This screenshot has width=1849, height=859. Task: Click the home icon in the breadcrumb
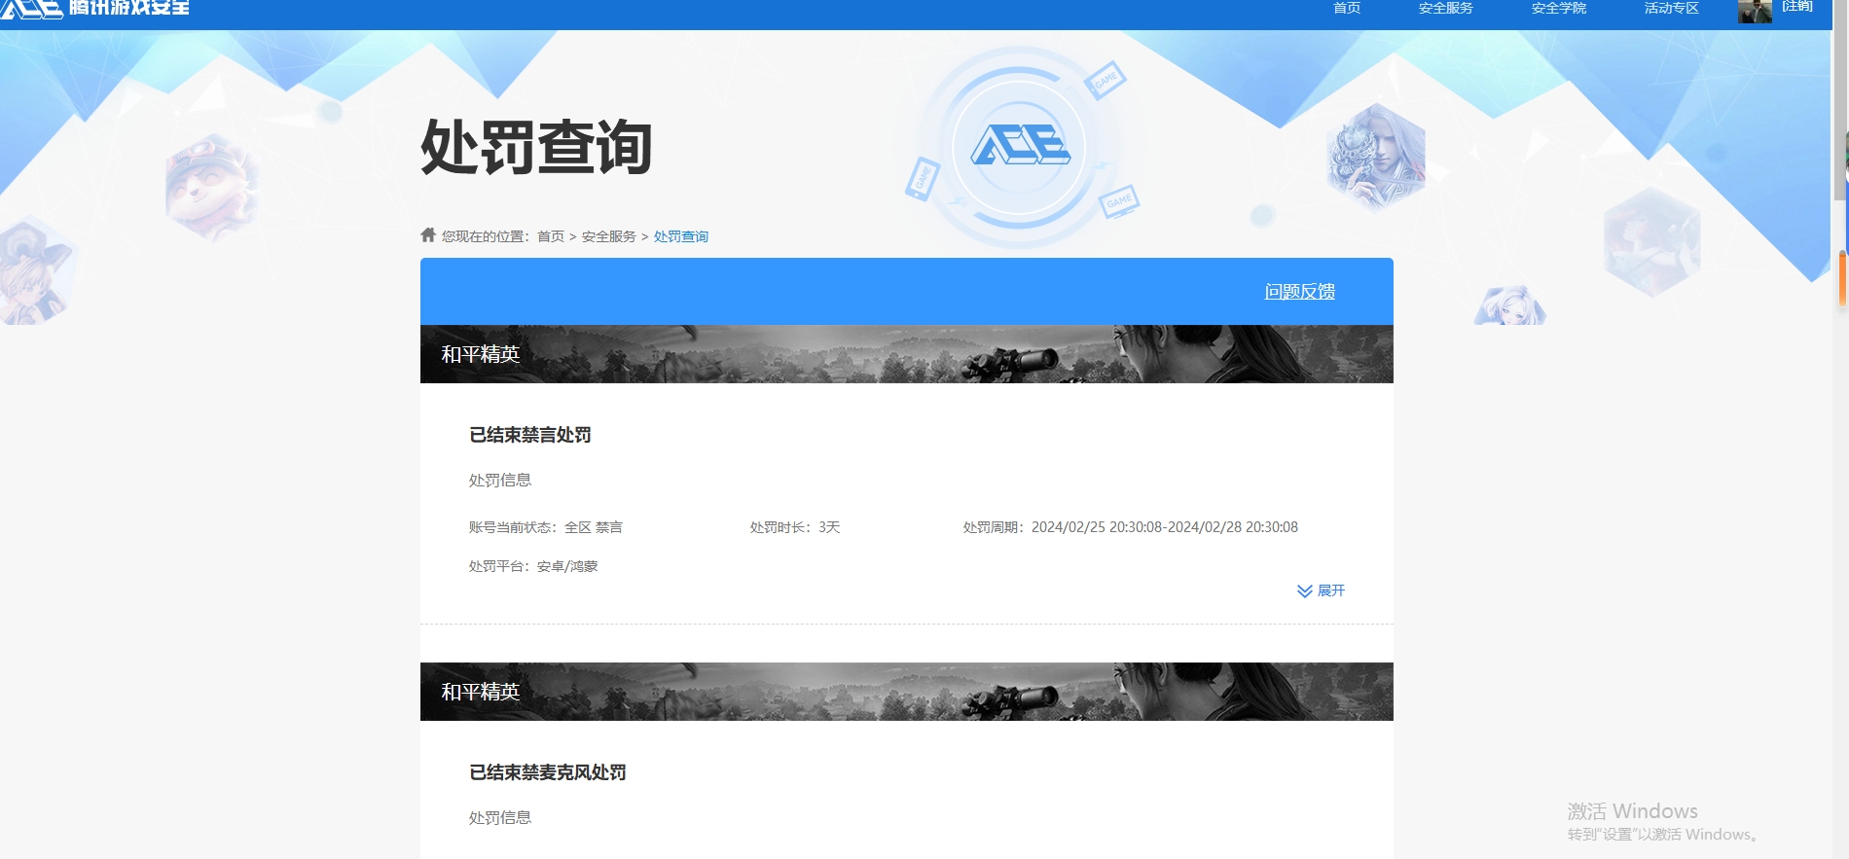click(x=428, y=234)
